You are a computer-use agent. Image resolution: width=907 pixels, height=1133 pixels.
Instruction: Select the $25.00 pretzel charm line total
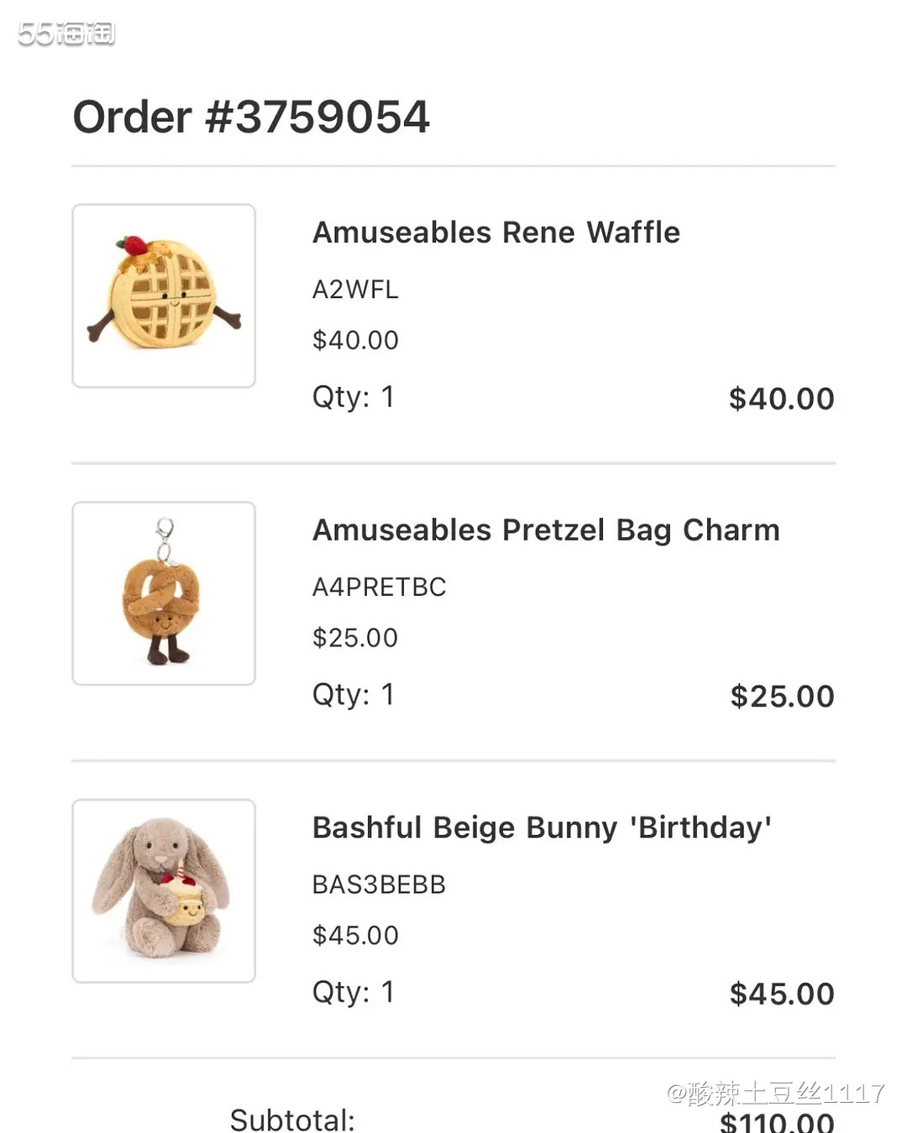coord(782,697)
